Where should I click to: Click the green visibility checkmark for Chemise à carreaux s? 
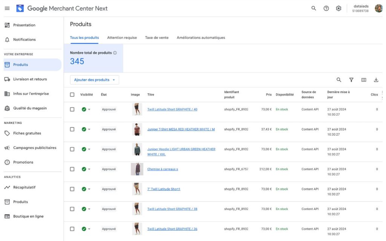click(x=84, y=169)
